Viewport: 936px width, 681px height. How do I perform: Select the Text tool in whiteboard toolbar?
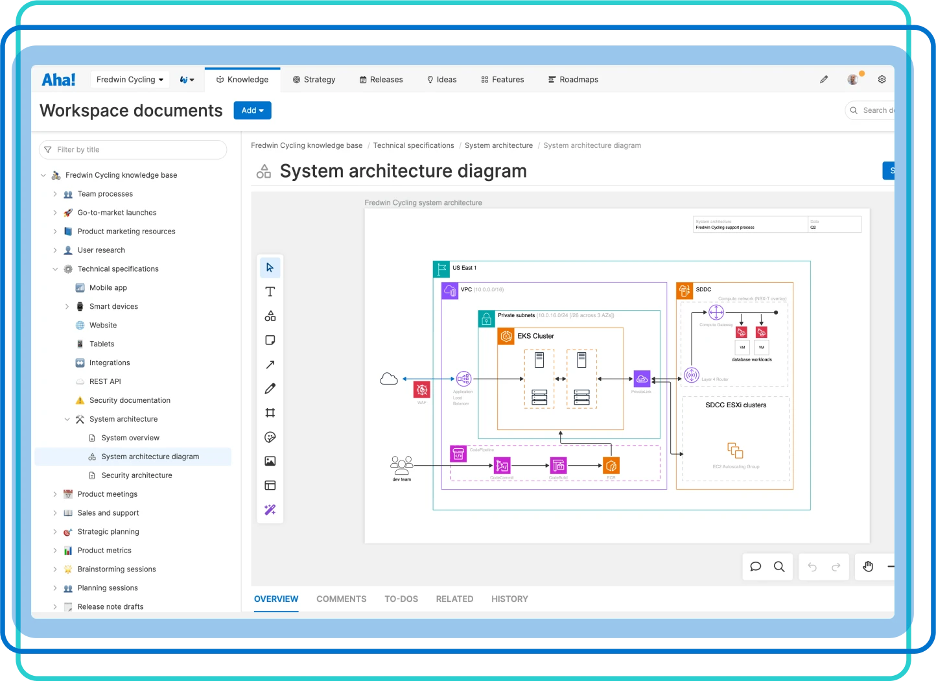click(270, 292)
